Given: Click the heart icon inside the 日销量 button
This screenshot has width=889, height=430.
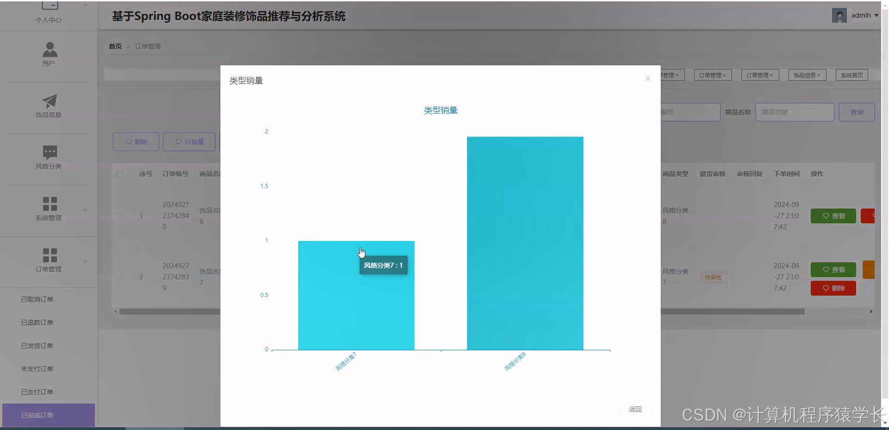Looking at the screenshot, I should (178, 142).
